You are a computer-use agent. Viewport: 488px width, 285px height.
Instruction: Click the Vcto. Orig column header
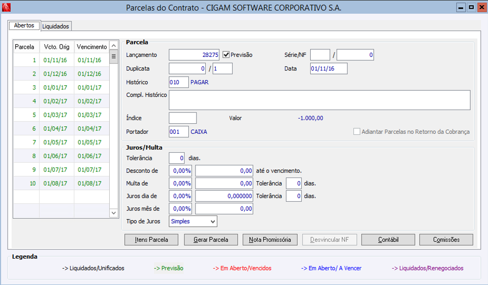point(57,47)
